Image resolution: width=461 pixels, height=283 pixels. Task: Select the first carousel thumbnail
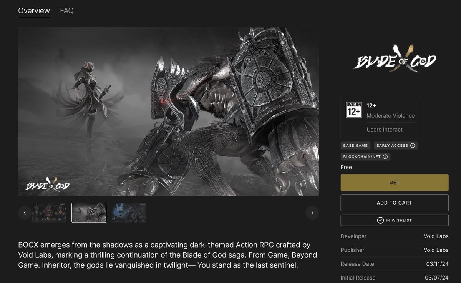(x=49, y=213)
